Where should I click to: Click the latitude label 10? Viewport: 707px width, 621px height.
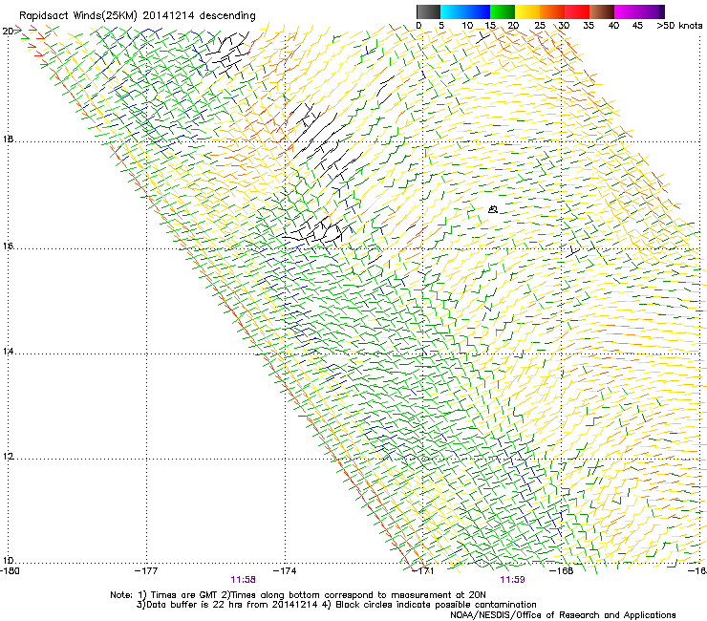click(x=8, y=561)
